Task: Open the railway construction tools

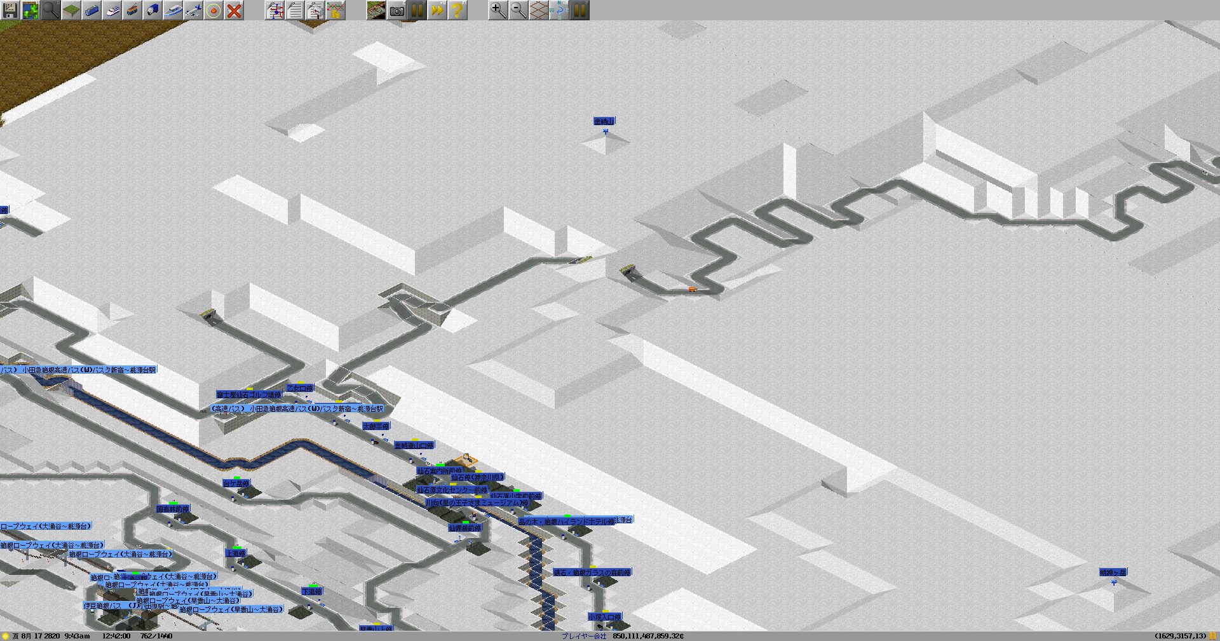Action: click(x=91, y=10)
